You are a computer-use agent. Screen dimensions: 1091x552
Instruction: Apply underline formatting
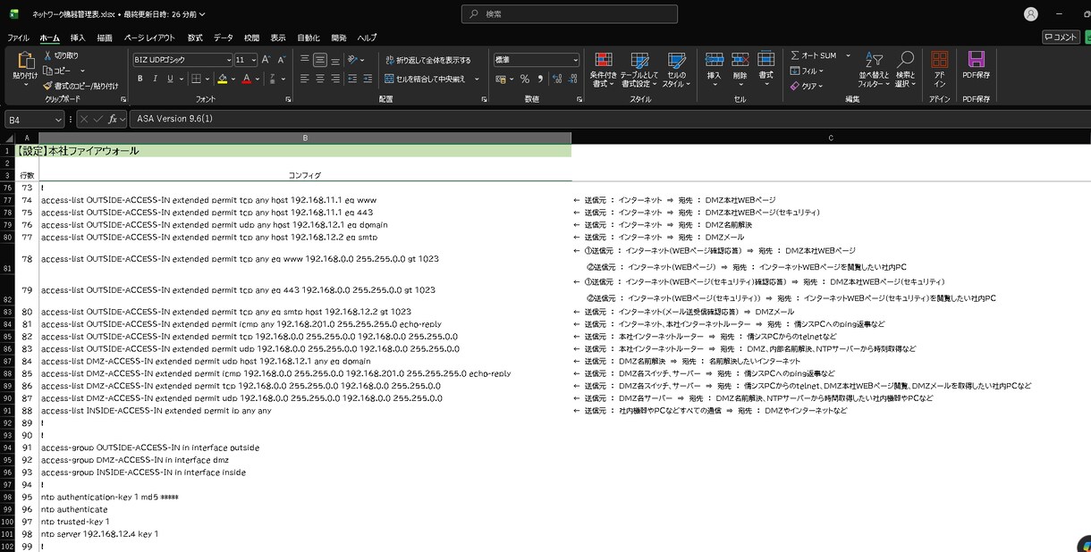(169, 79)
